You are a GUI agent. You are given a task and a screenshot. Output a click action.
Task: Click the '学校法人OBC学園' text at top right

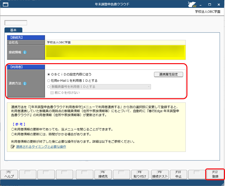207,11
